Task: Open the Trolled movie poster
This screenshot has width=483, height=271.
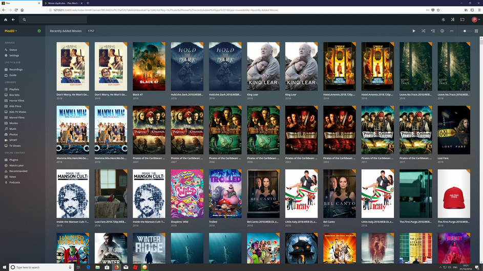Action: tap(225, 193)
